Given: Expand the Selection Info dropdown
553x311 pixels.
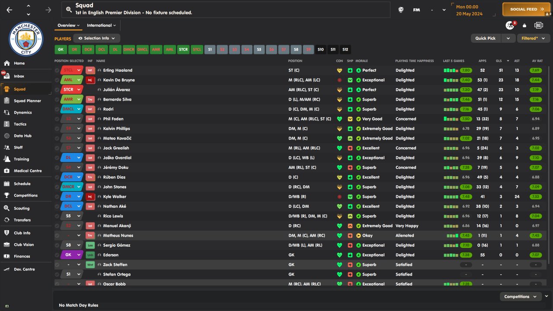Looking at the screenshot, I should click(x=97, y=38).
